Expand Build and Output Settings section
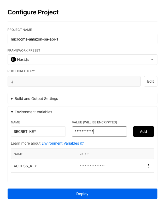 point(36,99)
